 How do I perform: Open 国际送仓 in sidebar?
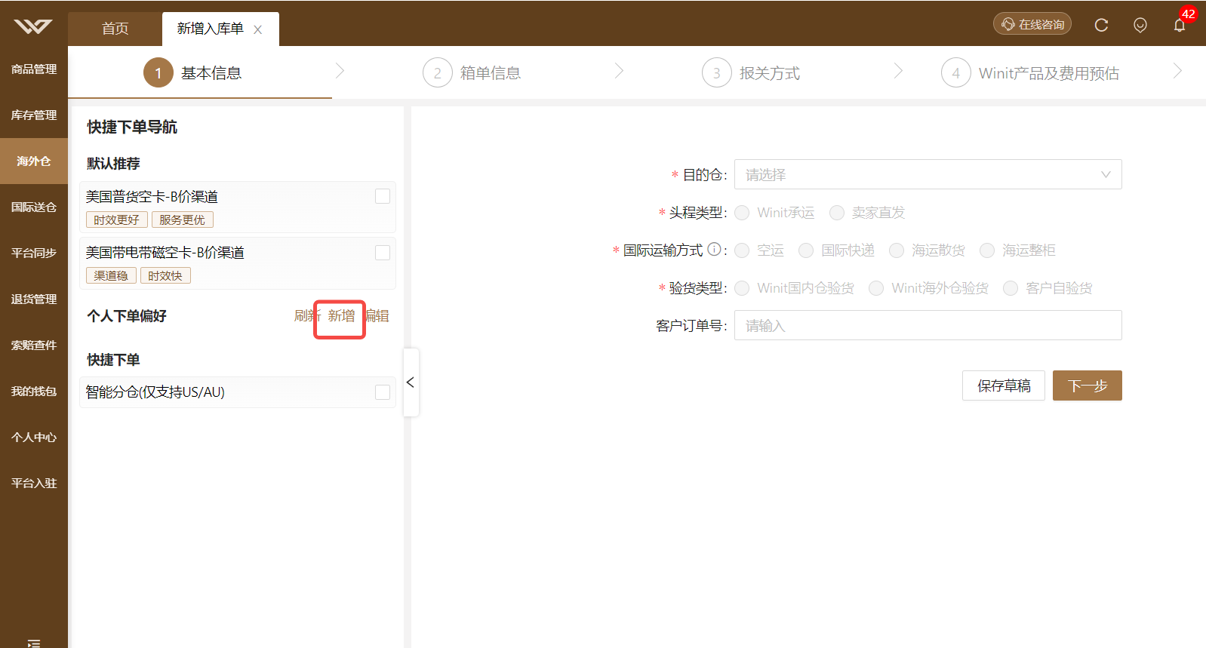[x=34, y=207]
